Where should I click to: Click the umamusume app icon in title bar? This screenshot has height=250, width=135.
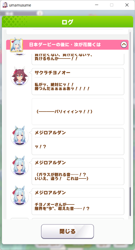click(x=5, y=5)
